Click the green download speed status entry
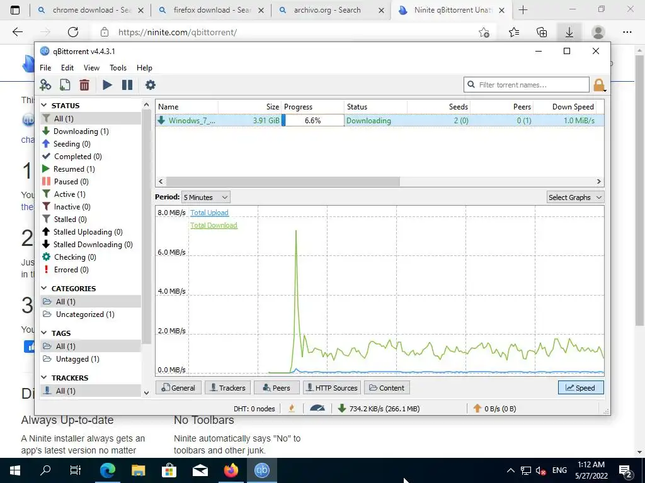This screenshot has width=645, height=483. click(379, 409)
